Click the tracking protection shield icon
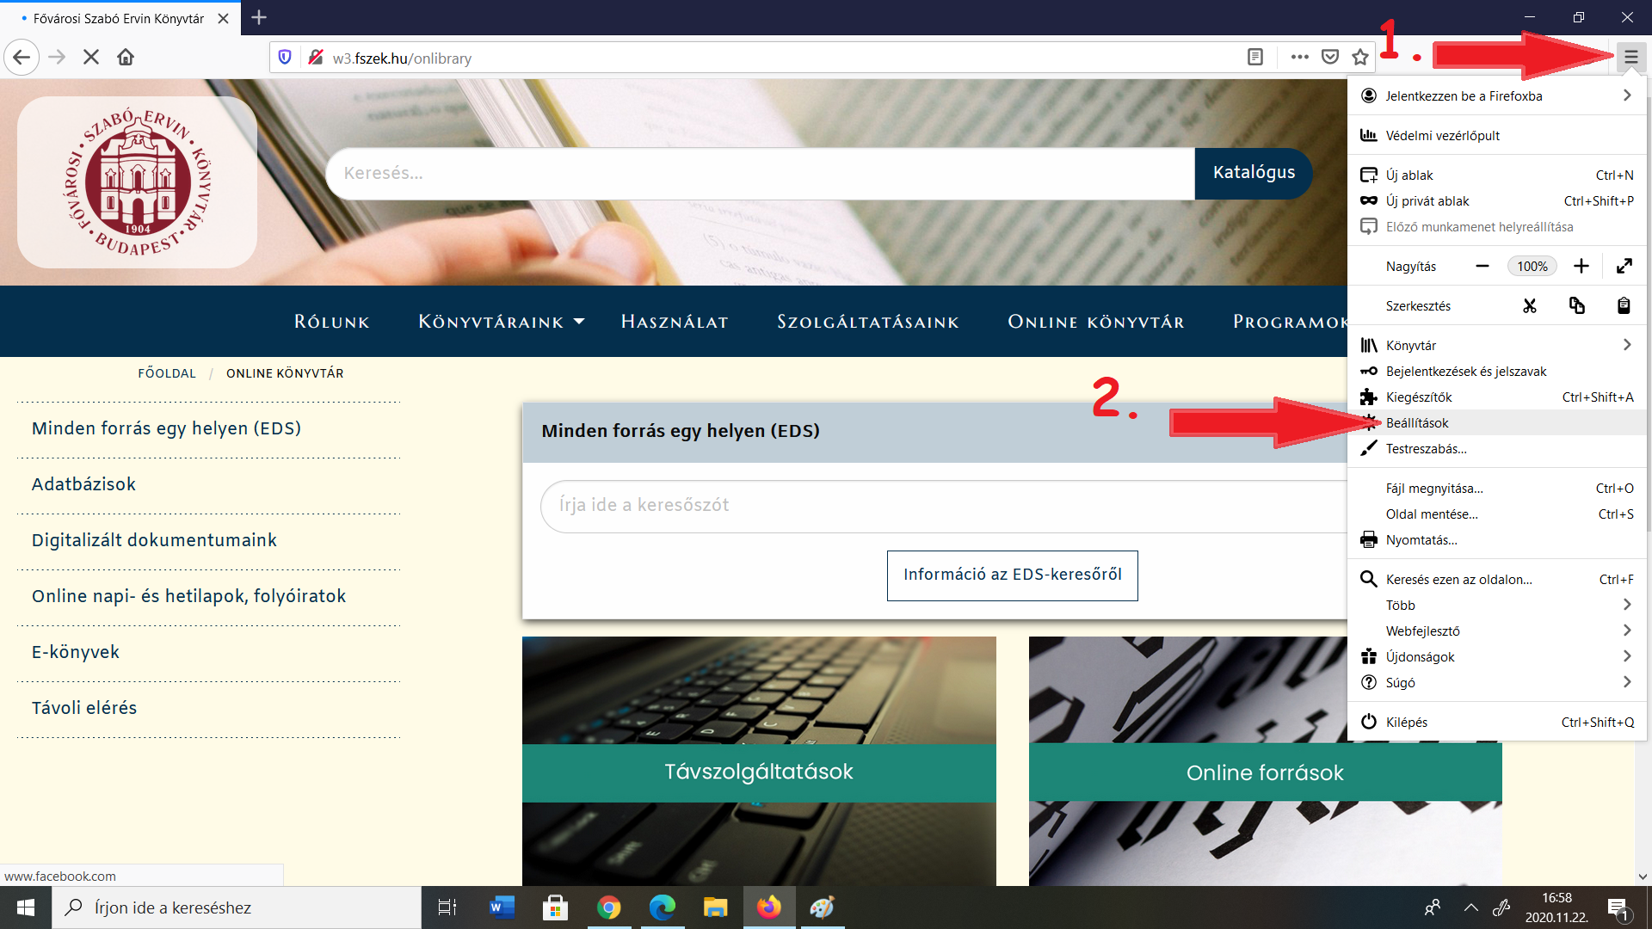This screenshot has width=1652, height=929. pyautogui.click(x=285, y=58)
